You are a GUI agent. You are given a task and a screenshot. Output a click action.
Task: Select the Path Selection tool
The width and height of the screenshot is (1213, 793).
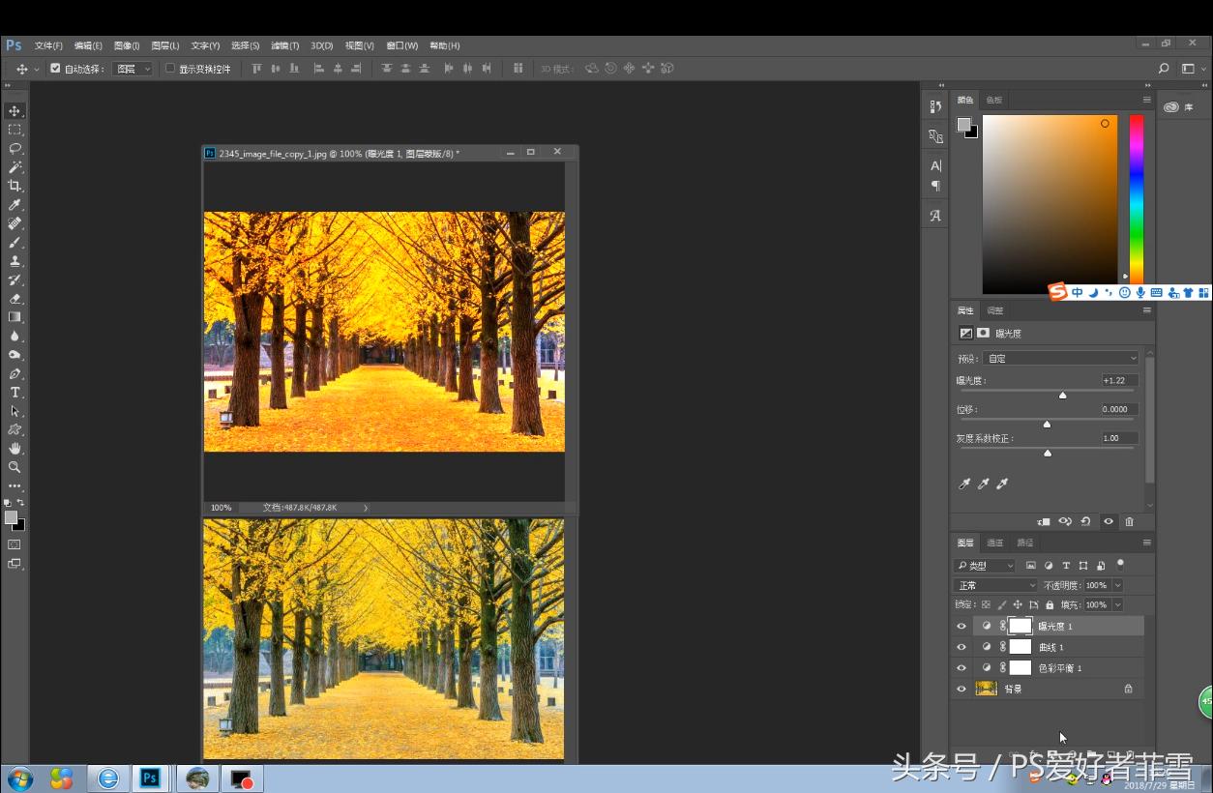(15, 411)
